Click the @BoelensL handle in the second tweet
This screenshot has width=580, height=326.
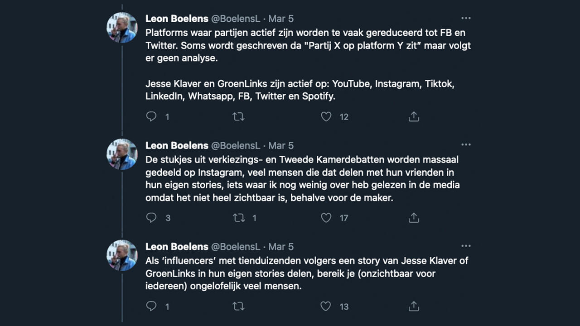click(x=236, y=145)
